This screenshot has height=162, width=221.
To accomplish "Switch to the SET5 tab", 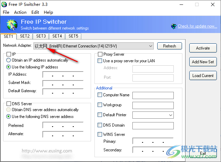I will click(x=73, y=36).
